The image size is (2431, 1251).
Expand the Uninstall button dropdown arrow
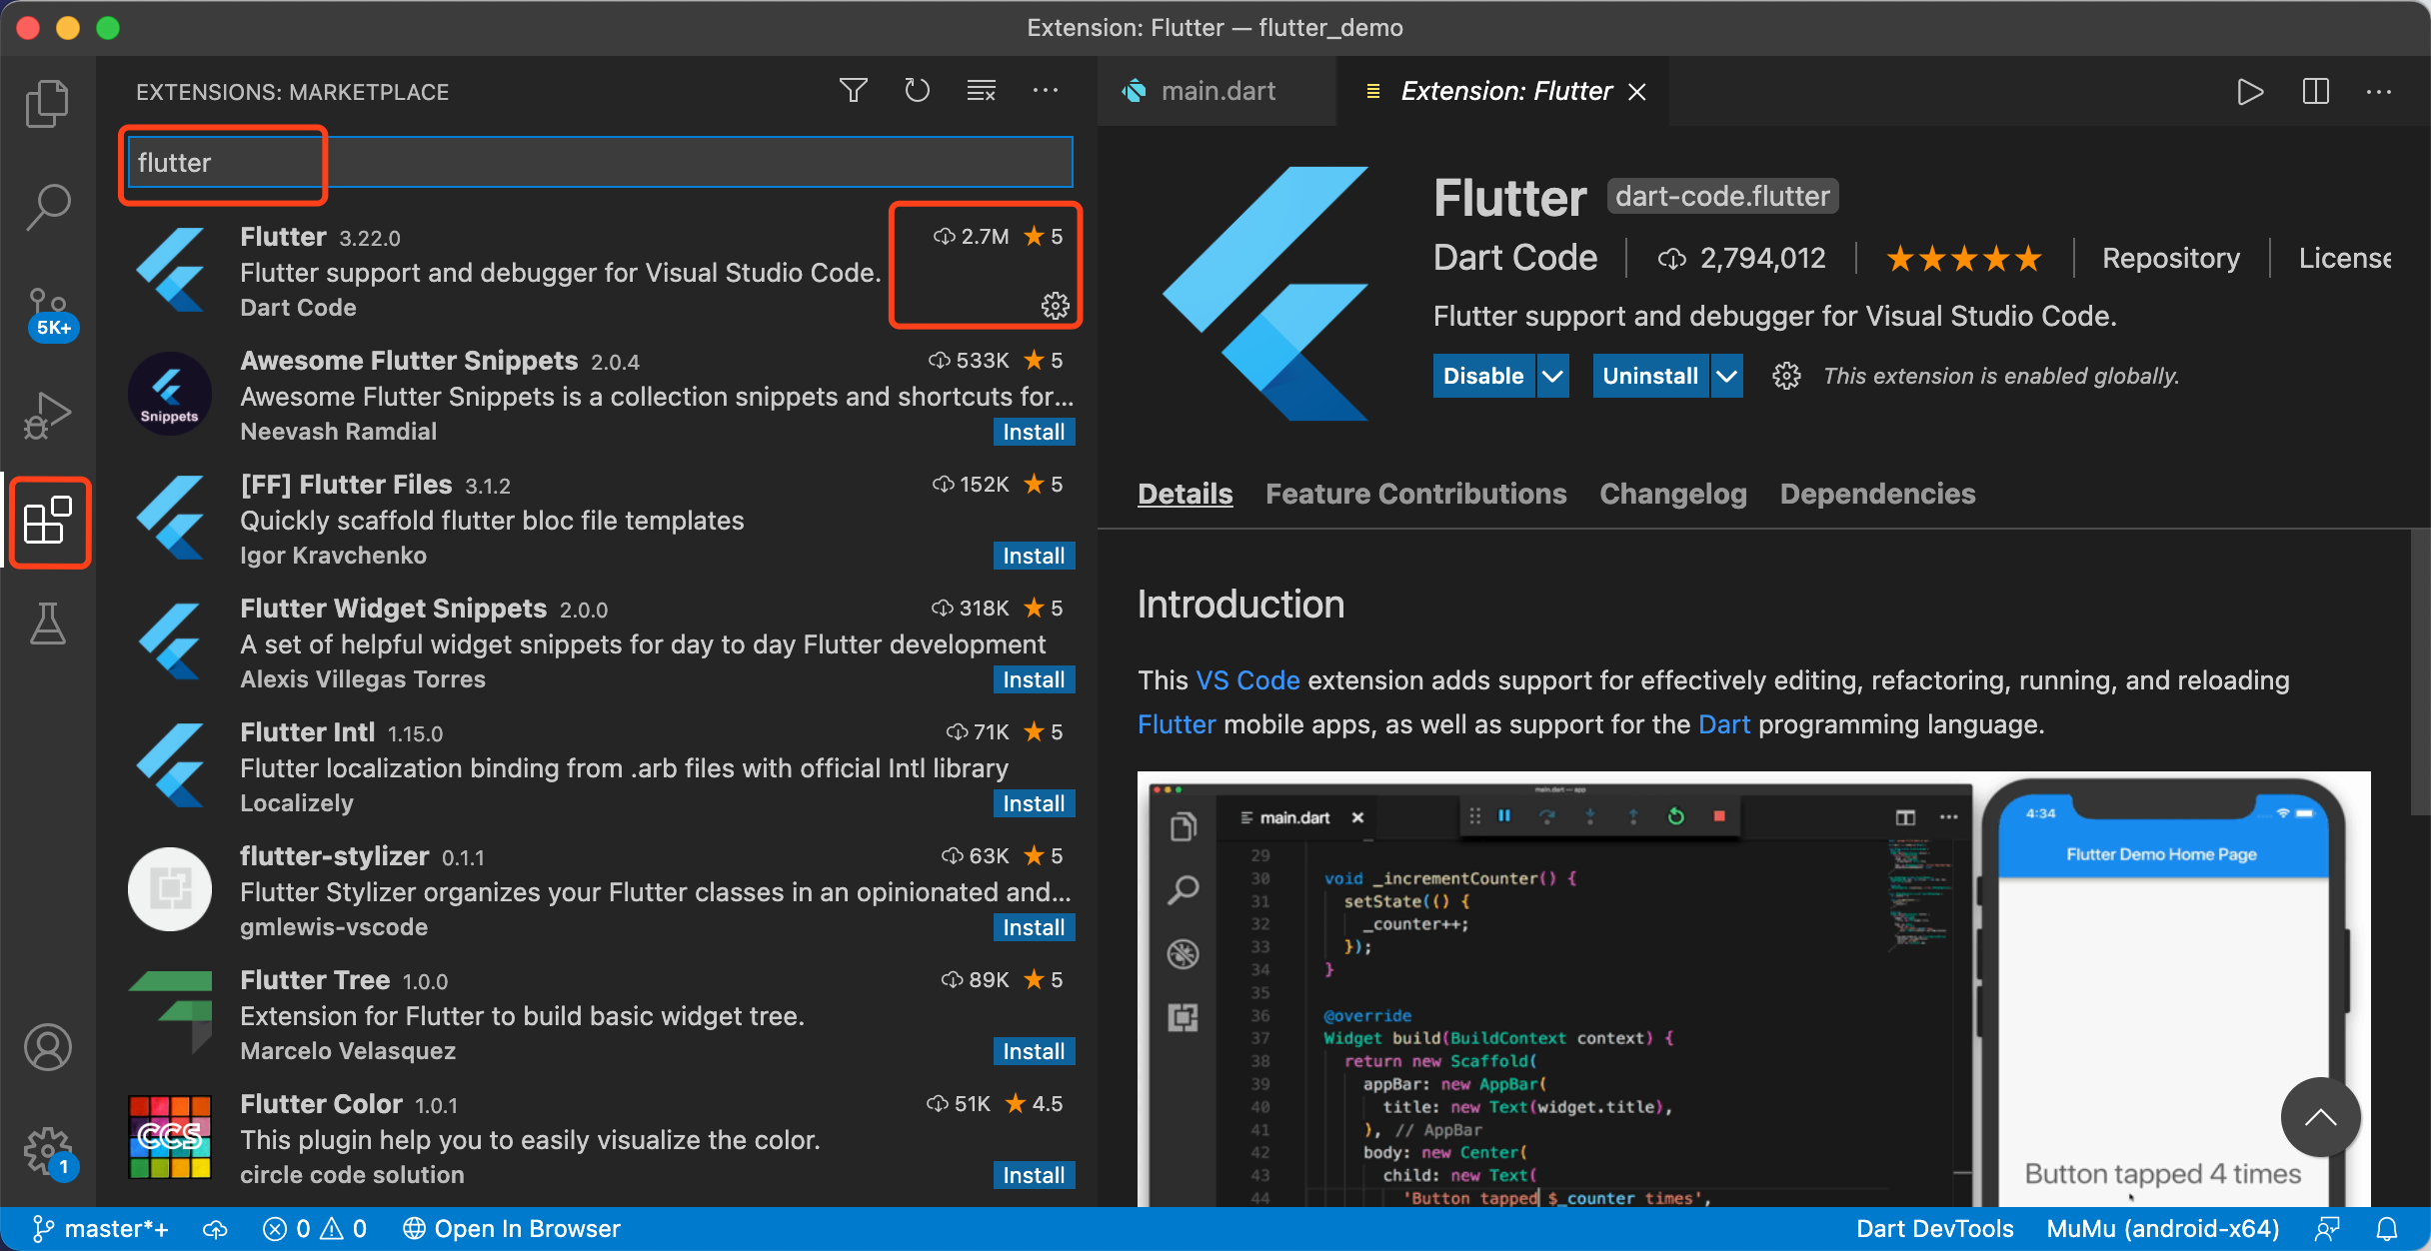pos(1726,376)
